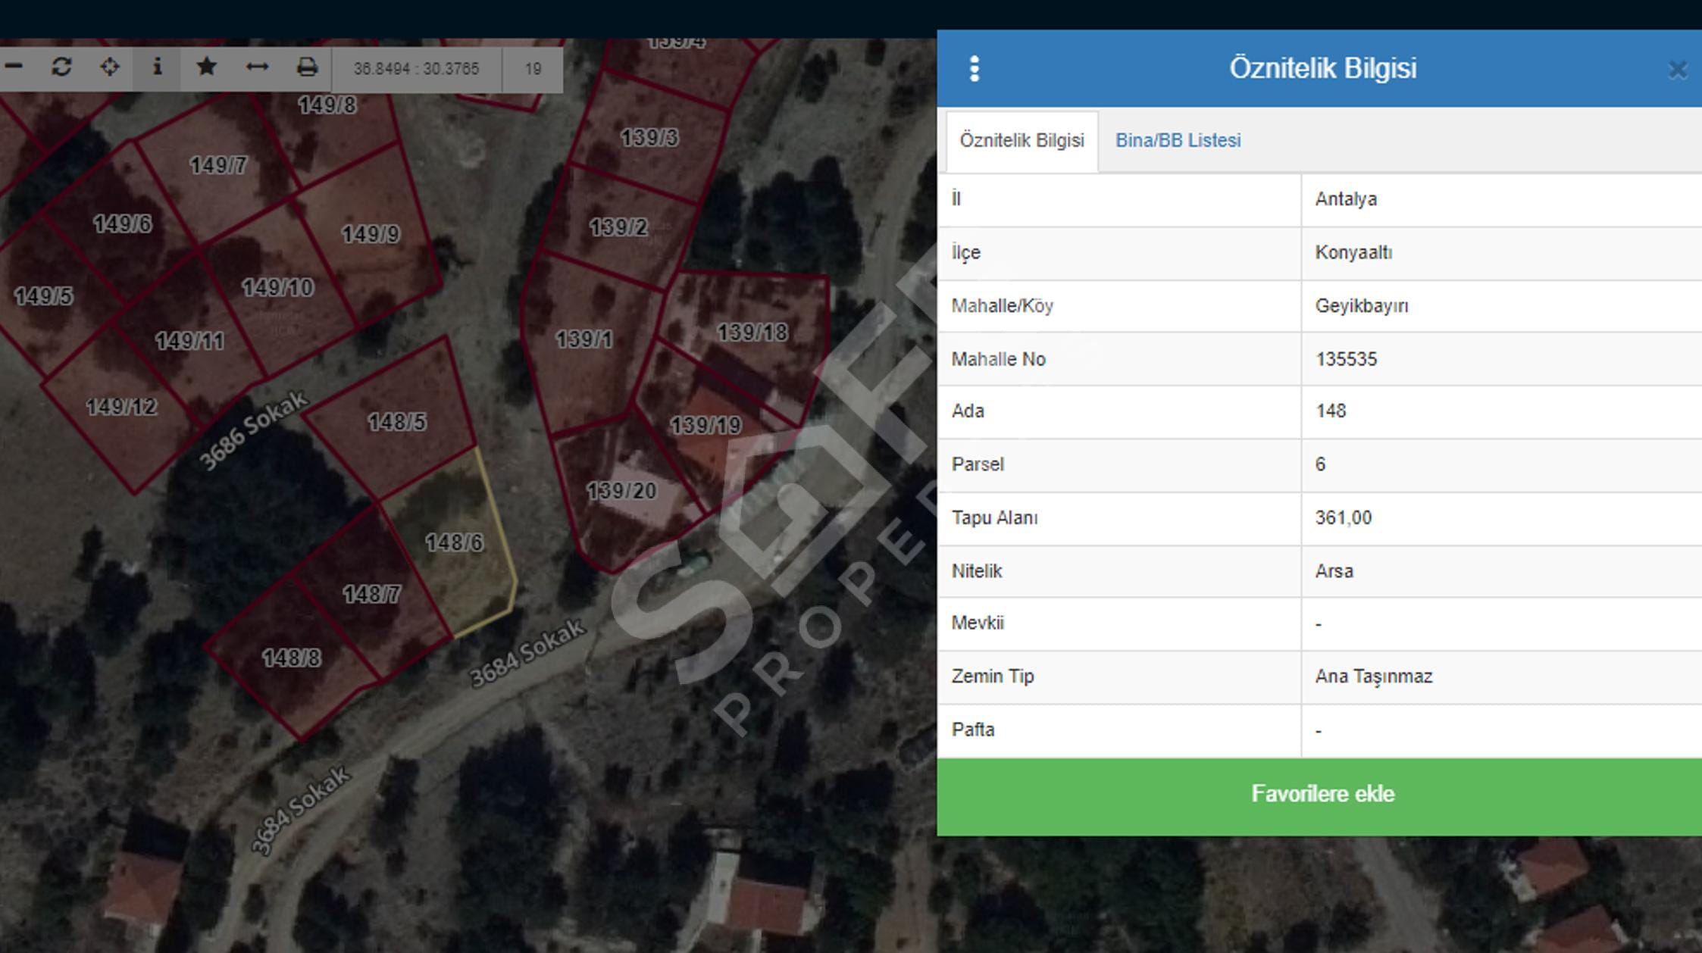Toggle the info query tool
Screen dimensions: 1702x953
coord(157,68)
